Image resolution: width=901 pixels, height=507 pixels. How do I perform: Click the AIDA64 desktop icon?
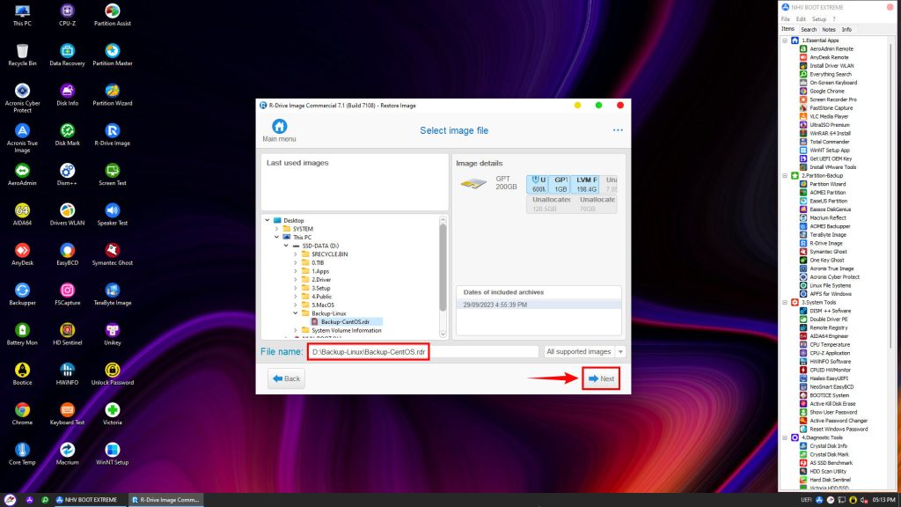[22, 215]
